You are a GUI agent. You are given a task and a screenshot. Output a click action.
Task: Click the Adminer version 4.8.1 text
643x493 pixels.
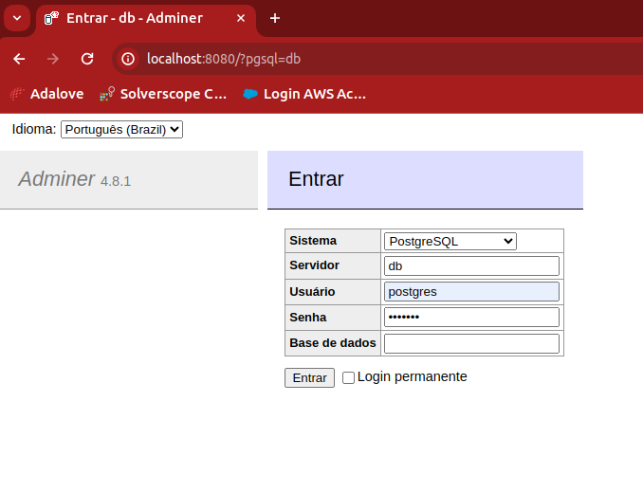(x=116, y=181)
